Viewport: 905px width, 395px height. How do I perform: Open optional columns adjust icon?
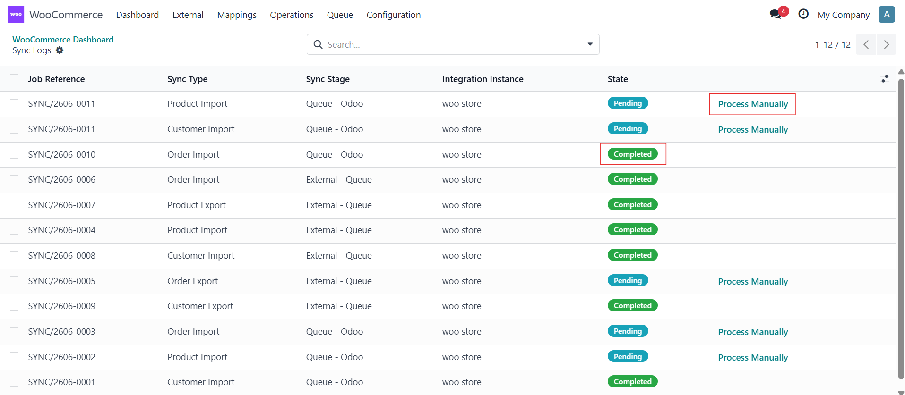tap(885, 79)
